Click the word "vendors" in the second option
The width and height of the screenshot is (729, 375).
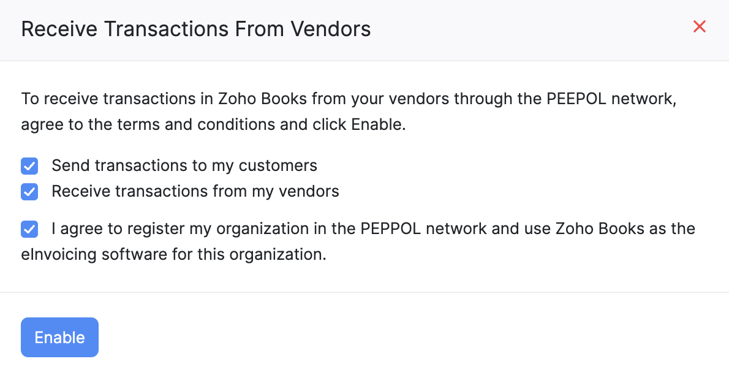point(309,191)
